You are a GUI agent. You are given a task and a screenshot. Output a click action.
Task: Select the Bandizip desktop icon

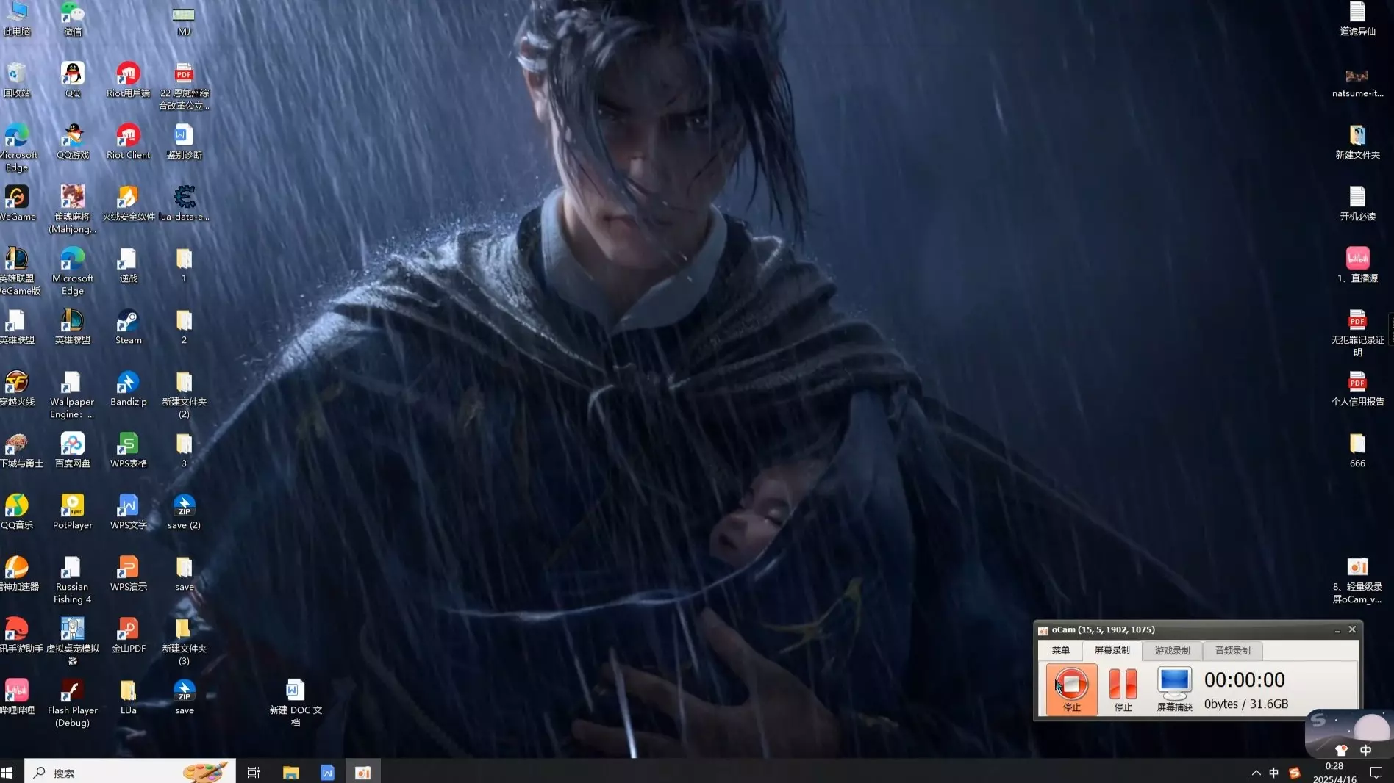pos(129,389)
